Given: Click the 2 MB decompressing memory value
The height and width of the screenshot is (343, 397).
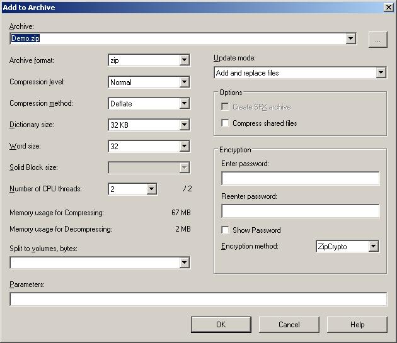Looking at the screenshot, I should coord(183,229).
